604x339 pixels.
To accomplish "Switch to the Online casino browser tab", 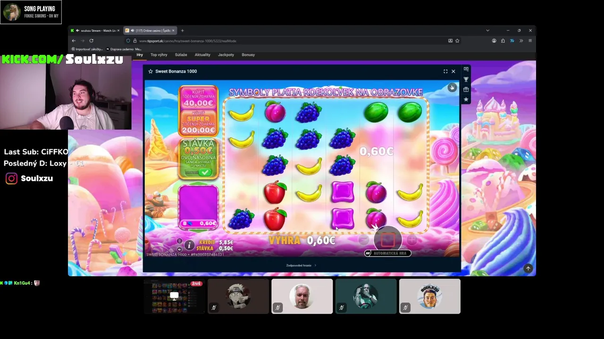I will pos(150,31).
